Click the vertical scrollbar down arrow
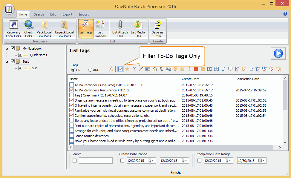Image resolution: width=291 pixels, height=178 pixels. (285, 142)
